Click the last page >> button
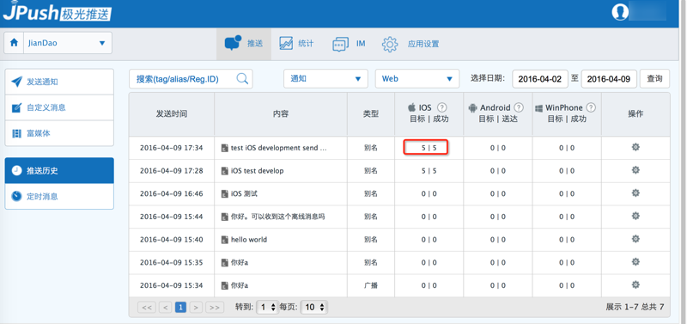Screen dimensions: 687x324 coord(215,308)
